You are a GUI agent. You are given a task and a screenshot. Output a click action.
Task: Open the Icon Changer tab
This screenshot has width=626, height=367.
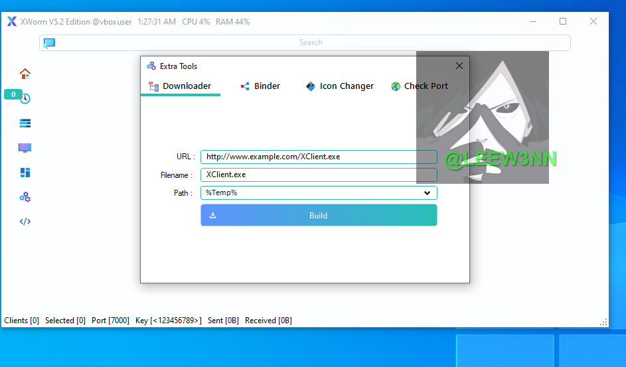pyautogui.click(x=339, y=86)
